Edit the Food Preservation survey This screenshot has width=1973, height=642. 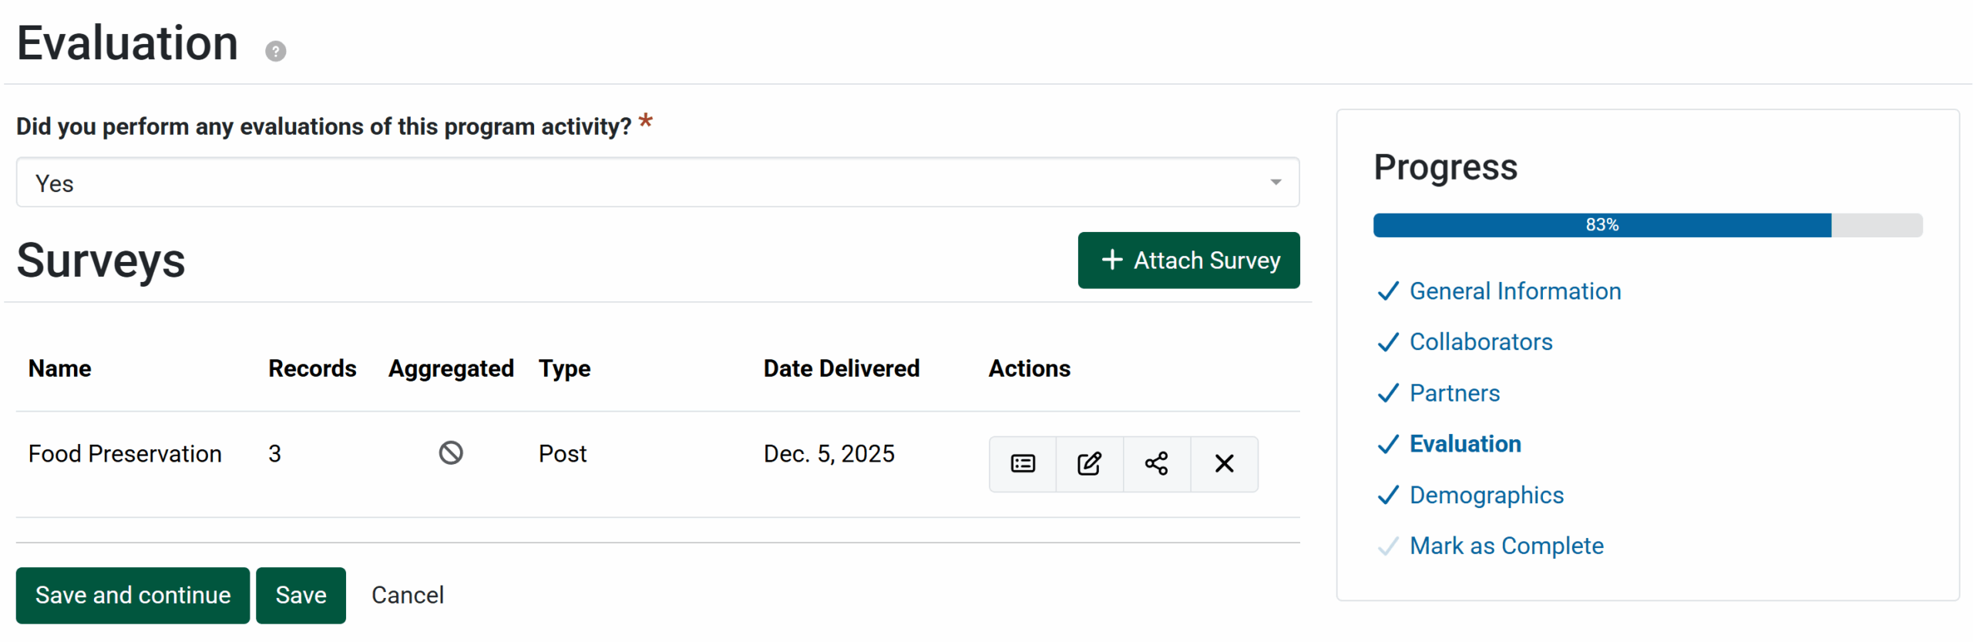(1089, 464)
